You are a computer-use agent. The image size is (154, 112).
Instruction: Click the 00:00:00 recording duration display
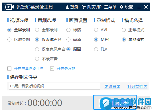pos(45,103)
